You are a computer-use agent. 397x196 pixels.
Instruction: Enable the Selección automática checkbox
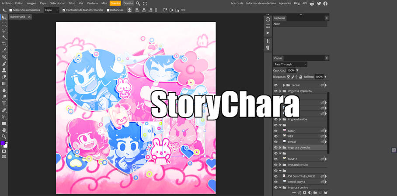pos(11,10)
